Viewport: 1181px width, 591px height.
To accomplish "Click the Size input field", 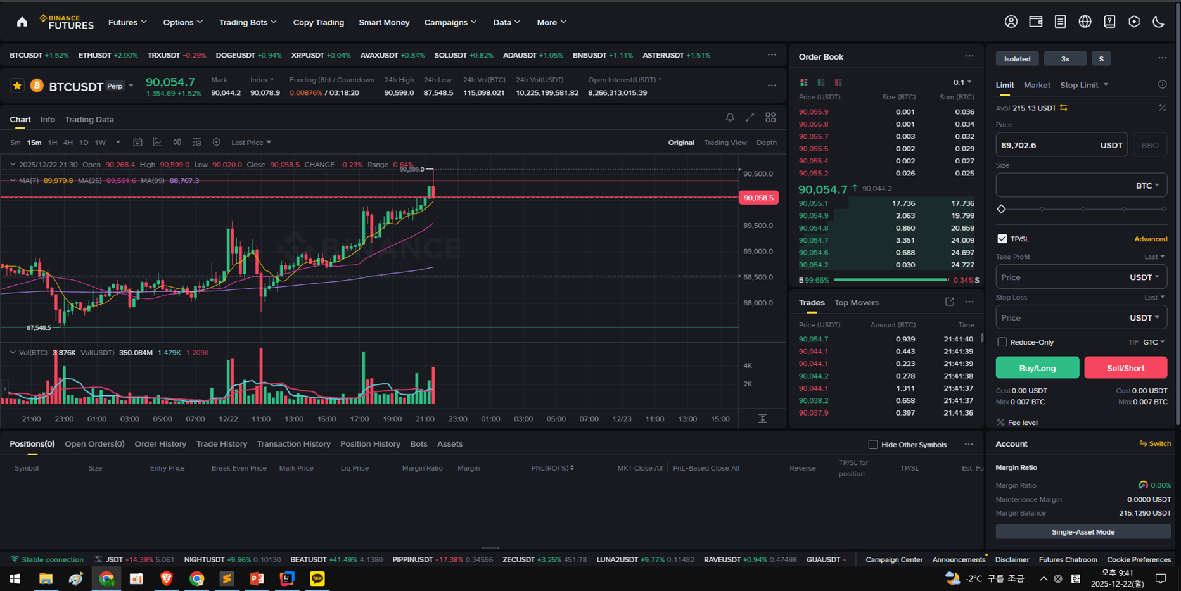I will pyautogui.click(x=1081, y=186).
